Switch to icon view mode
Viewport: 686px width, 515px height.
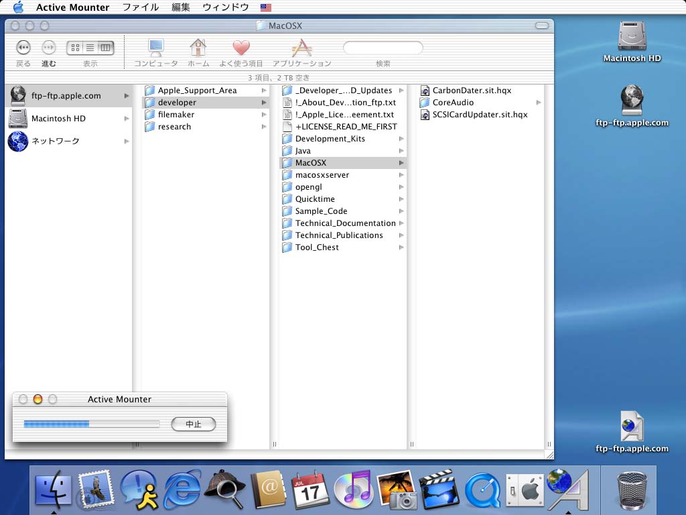75,48
